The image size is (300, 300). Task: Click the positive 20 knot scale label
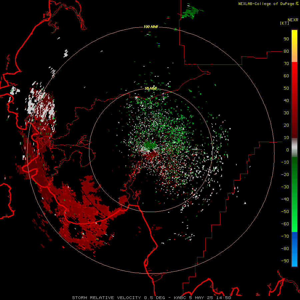click(x=286, y=125)
